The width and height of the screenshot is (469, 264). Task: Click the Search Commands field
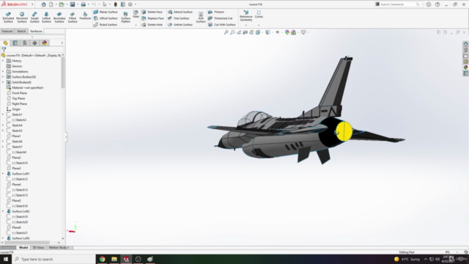click(398, 4)
